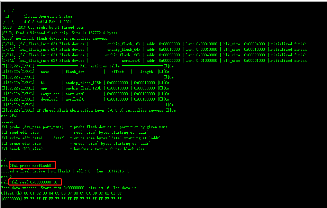Select the 'app' partition table entry

click(x=44, y=88)
